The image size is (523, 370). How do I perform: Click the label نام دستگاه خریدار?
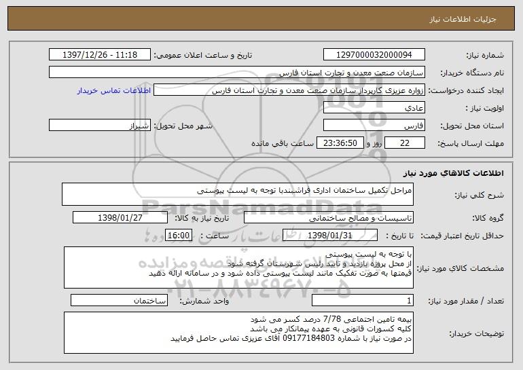(x=472, y=73)
